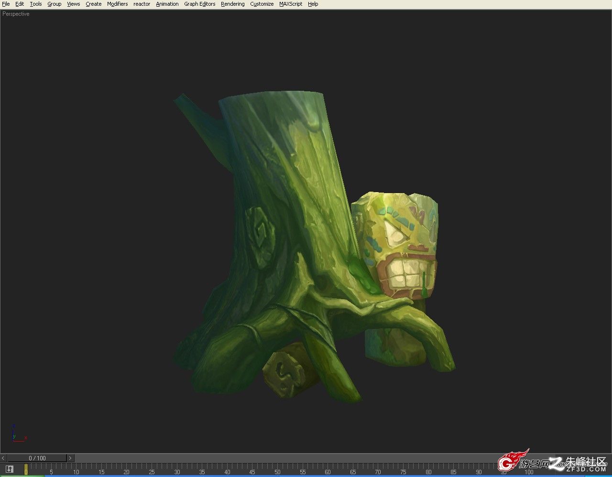Click the yellow current-frame marker at 0
This screenshot has width=612, height=477.
pos(26,470)
